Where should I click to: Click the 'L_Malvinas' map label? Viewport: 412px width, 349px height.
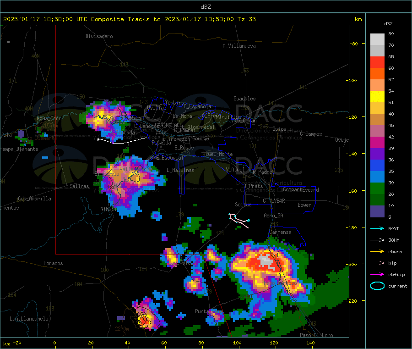coord(180,170)
